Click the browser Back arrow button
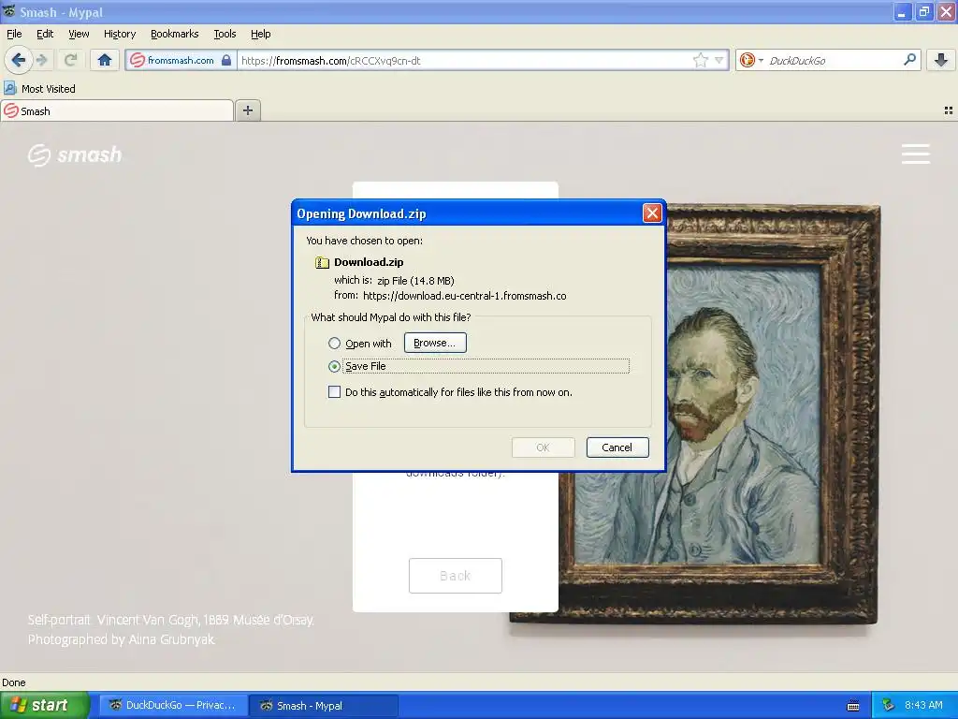The height and width of the screenshot is (719, 958). [x=19, y=60]
